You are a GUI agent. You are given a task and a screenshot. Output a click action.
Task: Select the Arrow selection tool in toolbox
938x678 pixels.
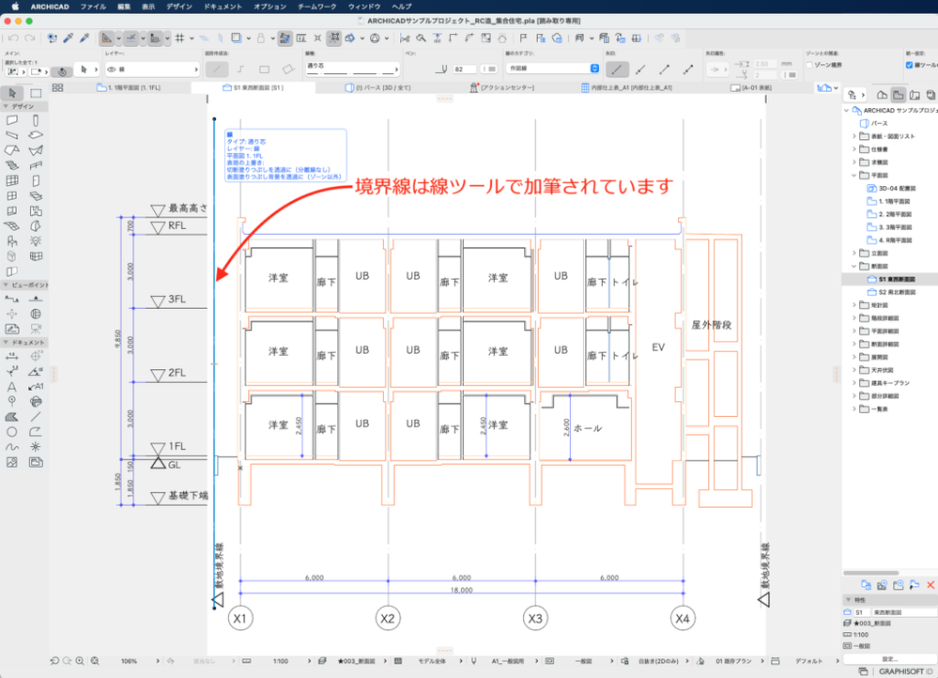[12, 93]
